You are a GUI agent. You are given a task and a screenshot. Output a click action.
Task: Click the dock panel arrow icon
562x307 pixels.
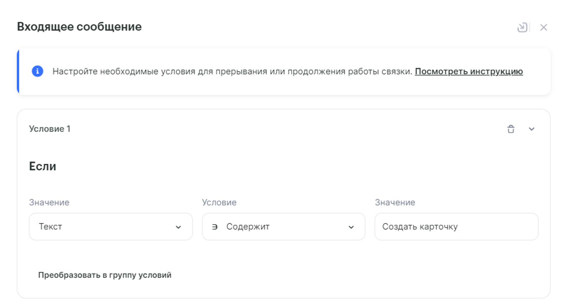522,27
